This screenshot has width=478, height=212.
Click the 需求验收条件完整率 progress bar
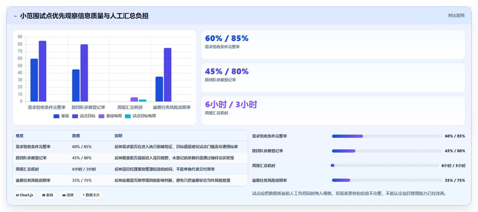click(387, 136)
